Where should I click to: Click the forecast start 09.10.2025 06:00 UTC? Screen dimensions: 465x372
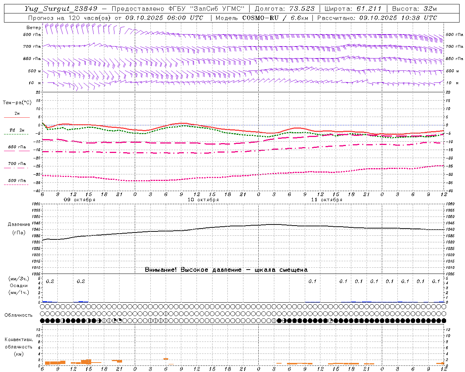[164, 18]
